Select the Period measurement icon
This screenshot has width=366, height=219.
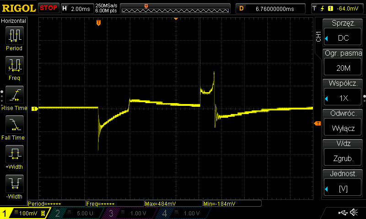(15, 36)
